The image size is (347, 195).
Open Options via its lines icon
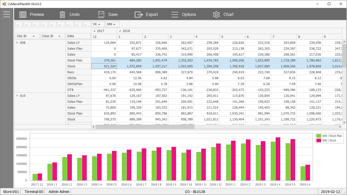[175, 15]
